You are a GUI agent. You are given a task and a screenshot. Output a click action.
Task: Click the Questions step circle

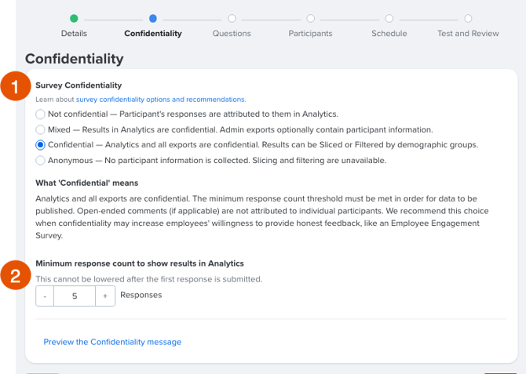pyautogui.click(x=232, y=19)
